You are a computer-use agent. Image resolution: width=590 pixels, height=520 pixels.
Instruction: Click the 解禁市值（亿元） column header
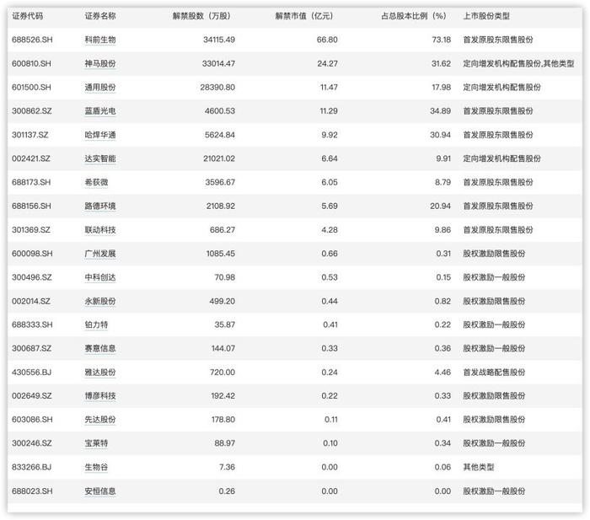pos(304,16)
